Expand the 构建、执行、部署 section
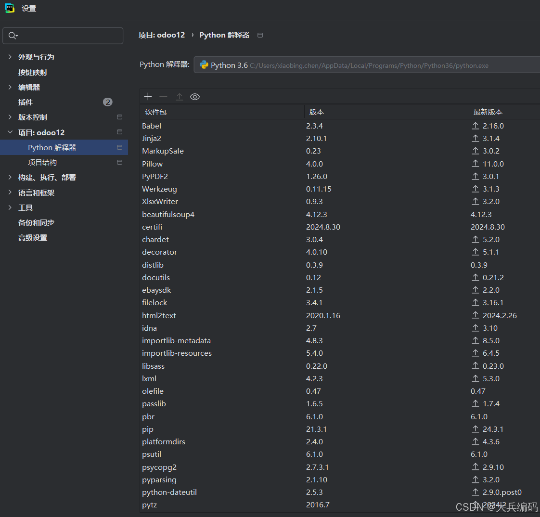540x517 pixels. [x=10, y=177]
